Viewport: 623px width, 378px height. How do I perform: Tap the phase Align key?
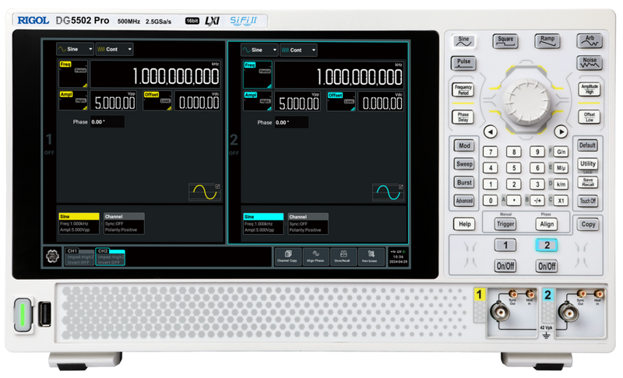pyautogui.click(x=547, y=224)
